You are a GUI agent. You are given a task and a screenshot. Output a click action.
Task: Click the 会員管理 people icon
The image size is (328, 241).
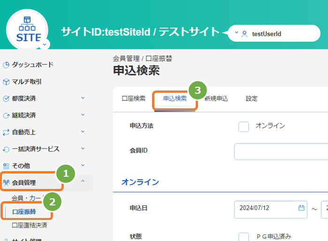tap(6, 183)
